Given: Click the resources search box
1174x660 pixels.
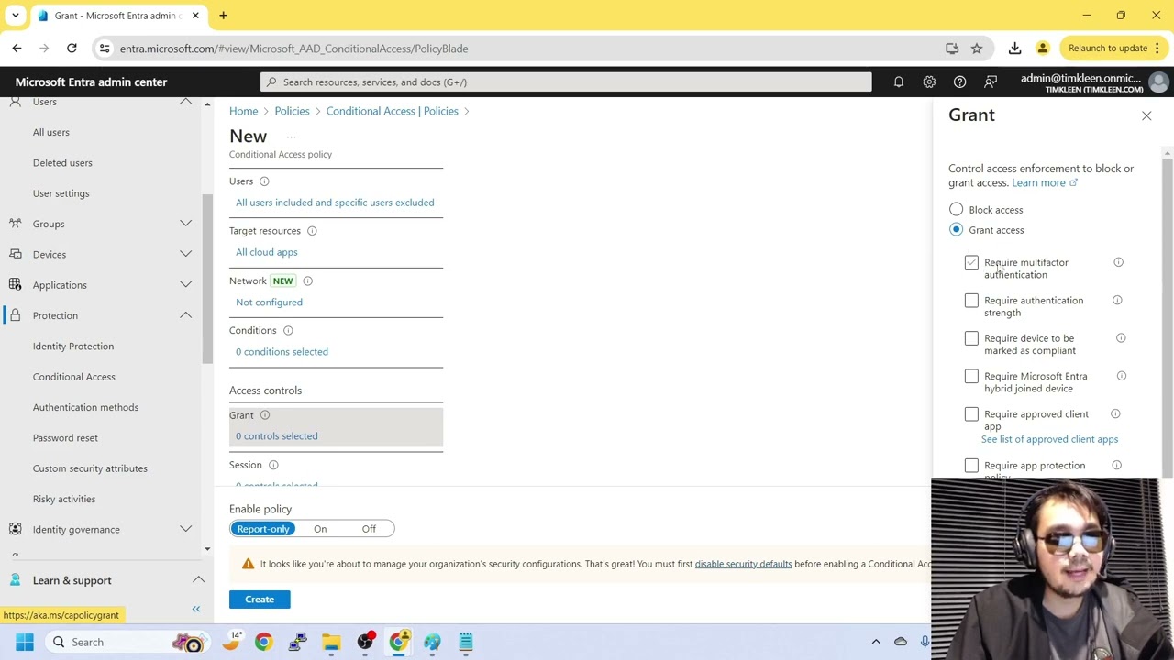Looking at the screenshot, I should coord(566,82).
